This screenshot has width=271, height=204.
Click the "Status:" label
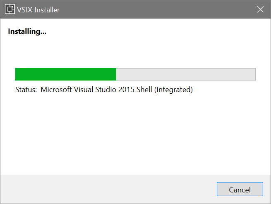tap(26, 90)
